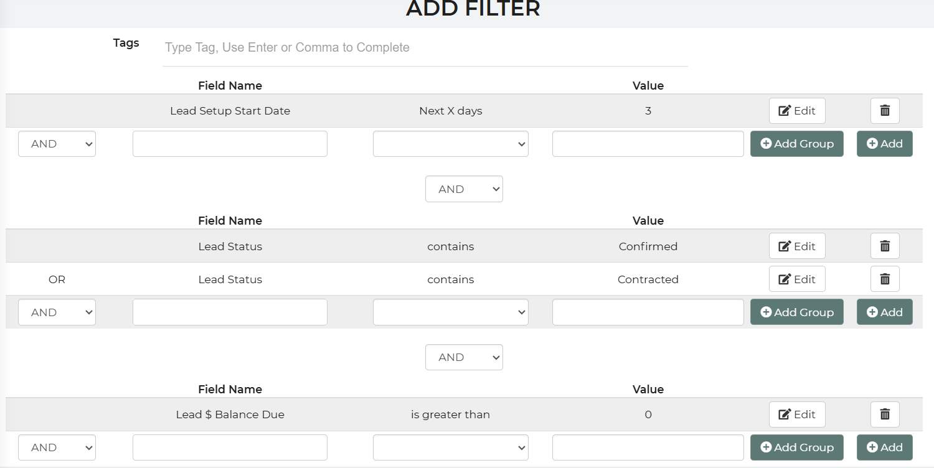Click Add Group below the Lead Setup Start Date row
The width and height of the screenshot is (934, 468).
797,144
